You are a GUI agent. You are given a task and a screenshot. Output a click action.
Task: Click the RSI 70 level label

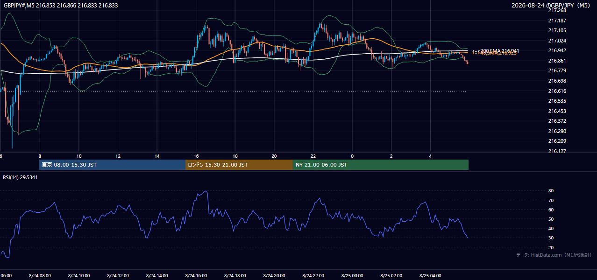(x=551, y=200)
